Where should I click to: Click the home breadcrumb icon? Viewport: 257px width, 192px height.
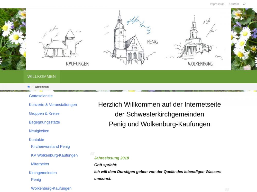(29, 87)
